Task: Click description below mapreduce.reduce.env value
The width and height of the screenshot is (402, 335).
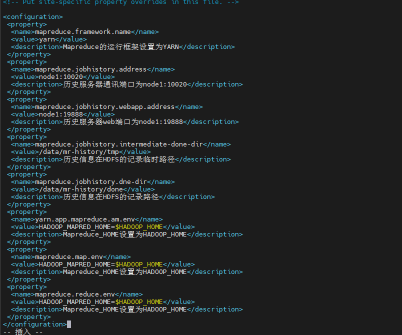Action: [125, 309]
